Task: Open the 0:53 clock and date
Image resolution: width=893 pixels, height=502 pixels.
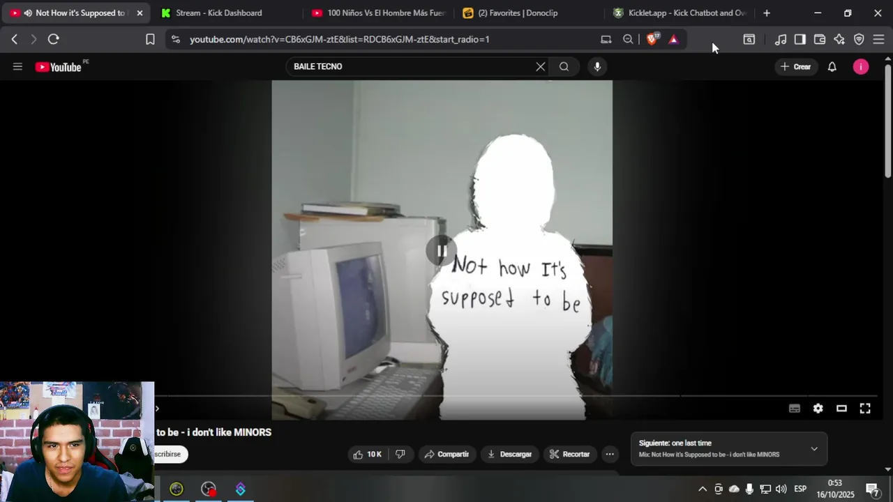Action: tap(835, 489)
